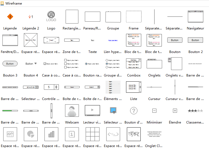Pick the Combox dropdown shape
This screenshot has width=209, height=150.
point(134,64)
